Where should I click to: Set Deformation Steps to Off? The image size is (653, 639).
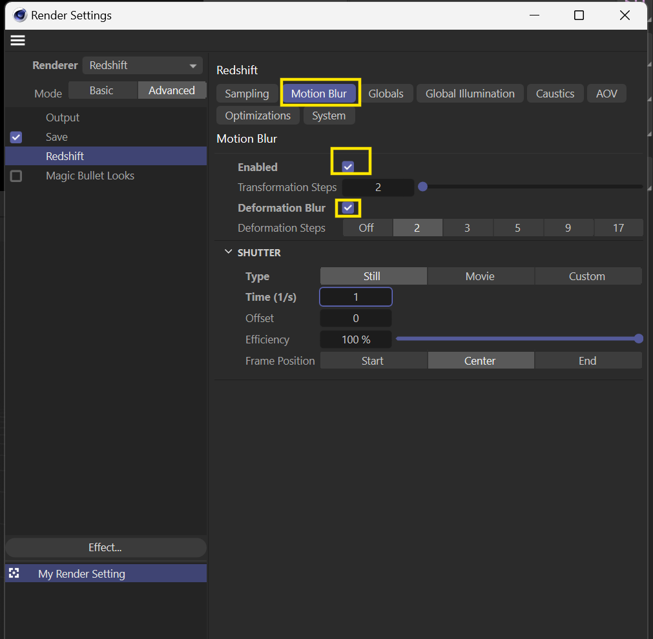(366, 228)
